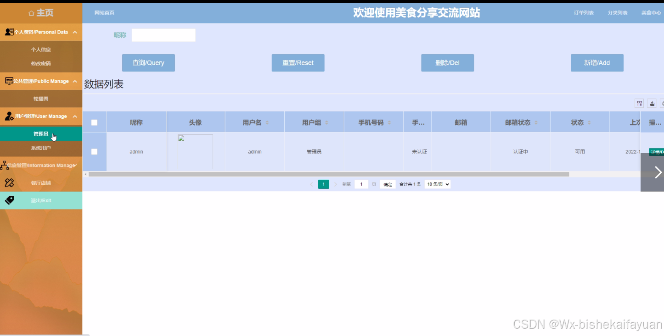Click the 主页 title link

45,13
